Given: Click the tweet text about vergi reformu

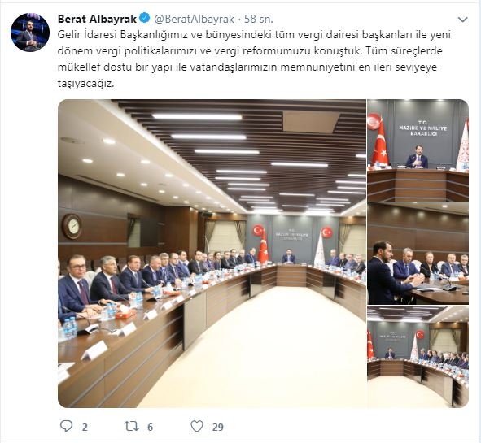Looking at the screenshot, I should (254, 59).
